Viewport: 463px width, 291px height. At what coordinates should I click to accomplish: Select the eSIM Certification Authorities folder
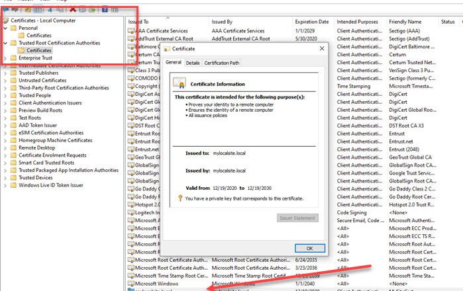point(51,133)
